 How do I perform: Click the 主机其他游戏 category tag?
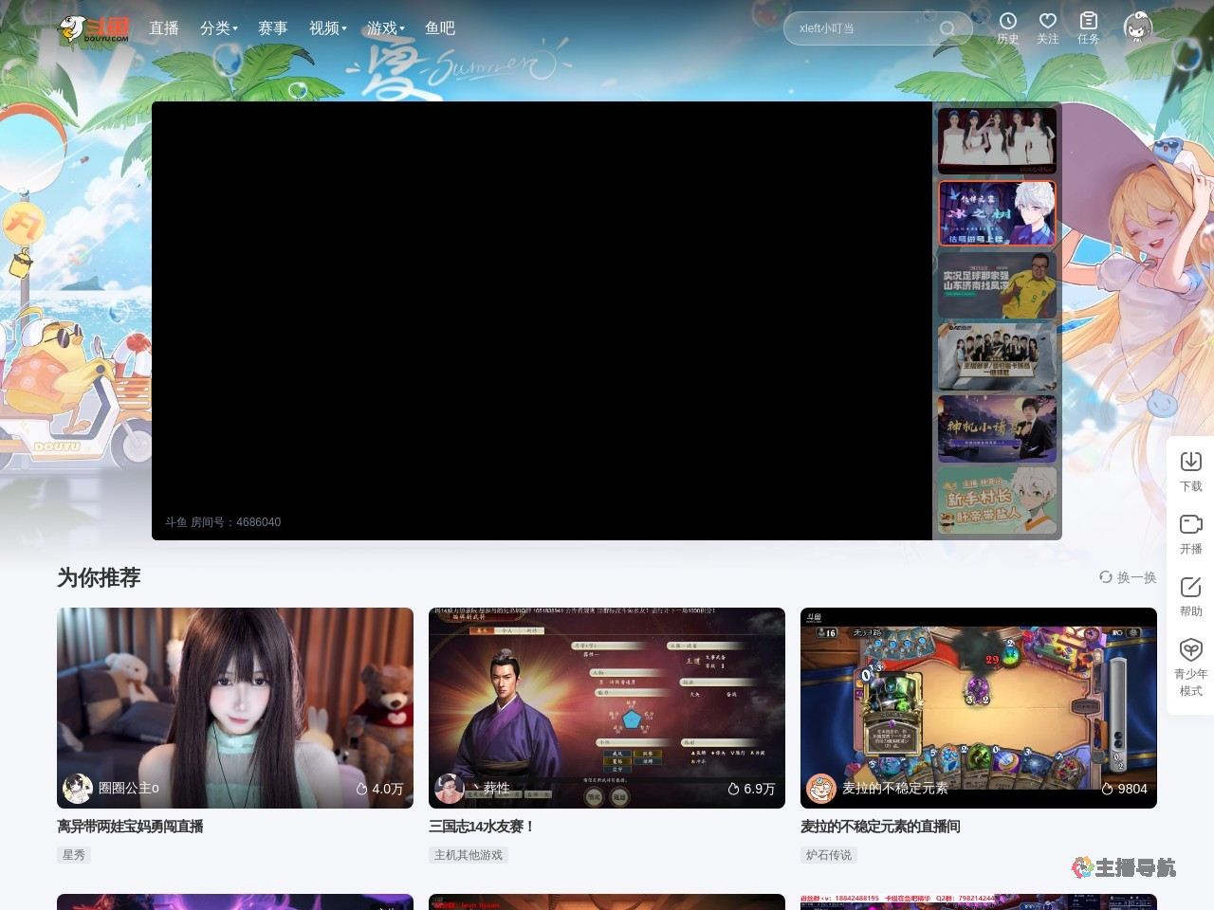point(469,855)
